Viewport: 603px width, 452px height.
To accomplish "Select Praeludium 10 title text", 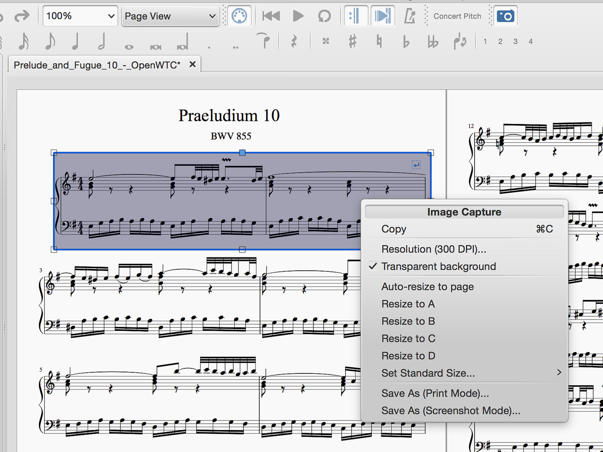I will [229, 116].
